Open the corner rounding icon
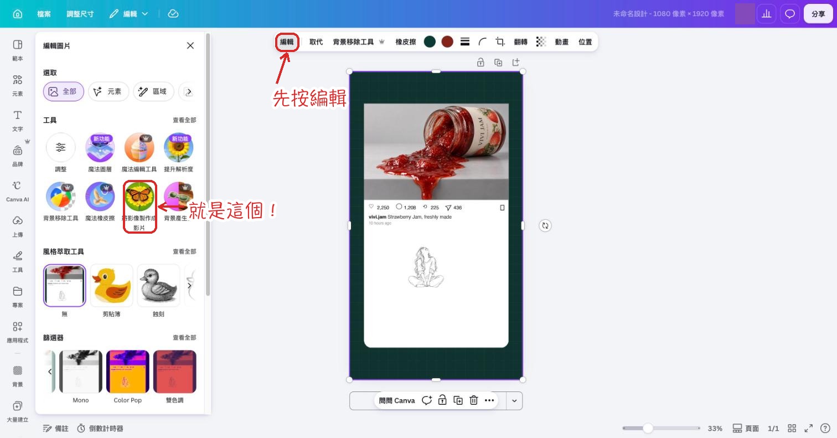 coord(483,42)
